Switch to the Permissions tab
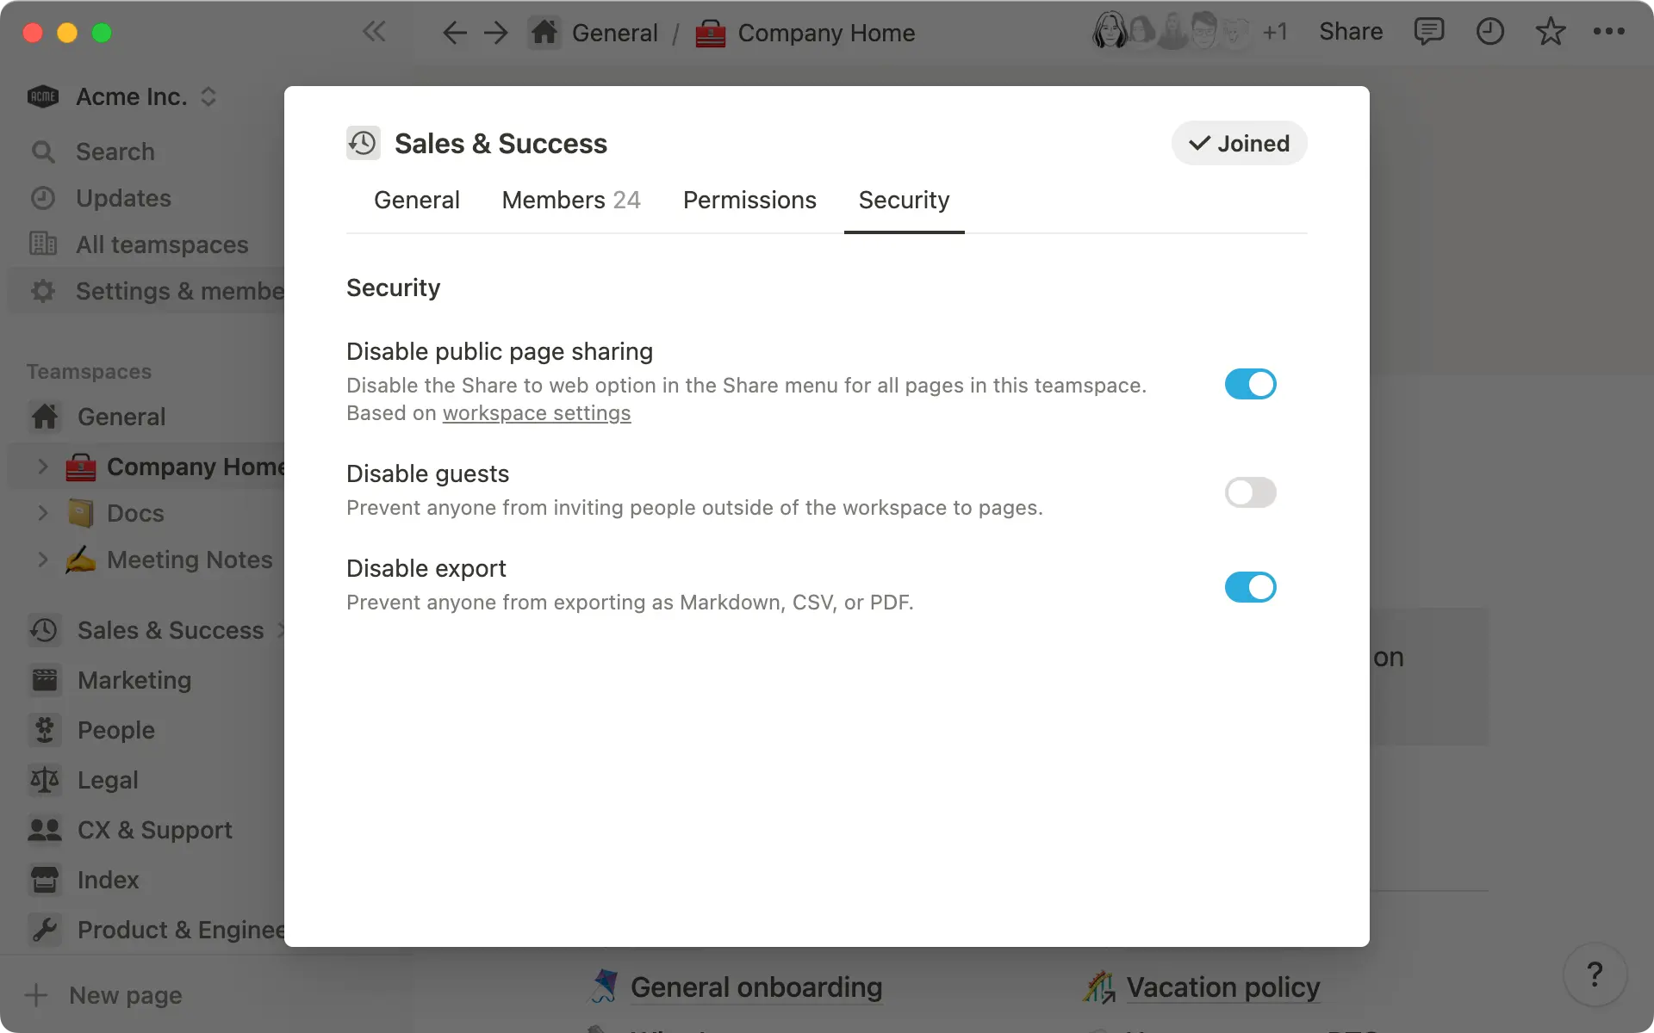 coord(749,200)
